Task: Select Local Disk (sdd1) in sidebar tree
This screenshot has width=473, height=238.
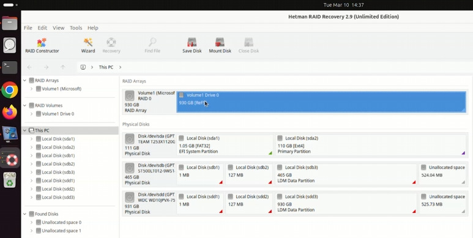Action: click(58, 180)
